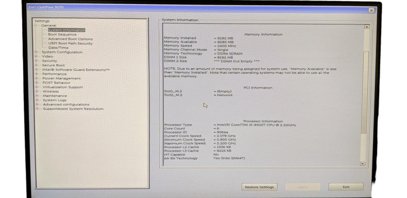Select the General category label
Viewport: 407px width, 198px height.
point(48,25)
